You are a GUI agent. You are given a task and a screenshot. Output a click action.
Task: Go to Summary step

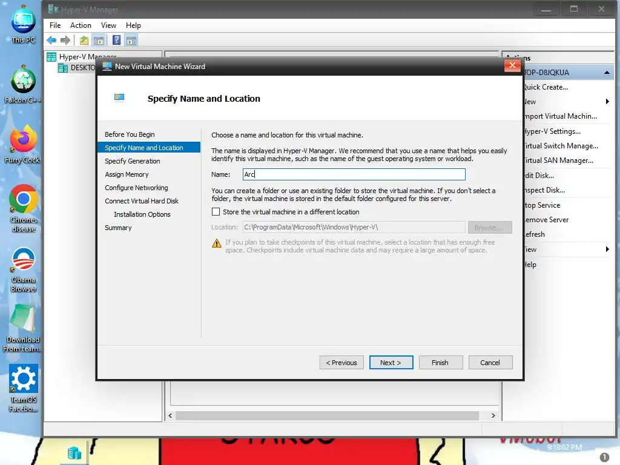tap(118, 228)
